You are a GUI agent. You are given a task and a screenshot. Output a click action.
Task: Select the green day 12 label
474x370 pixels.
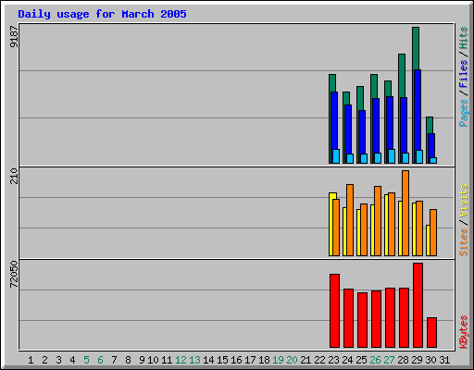(181, 360)
